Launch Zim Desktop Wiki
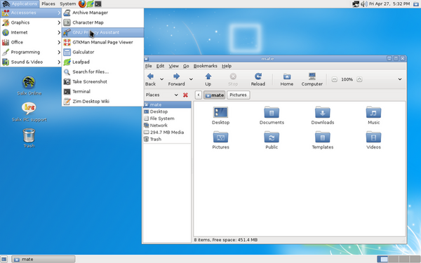The image size is (421, 263). (x=102, y=102)
